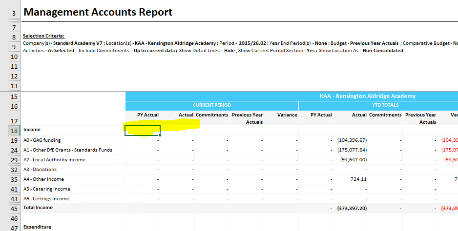Click row header 45 for Total Income
This screenshot has height=231, width=458.
click(x=14, y=208)
